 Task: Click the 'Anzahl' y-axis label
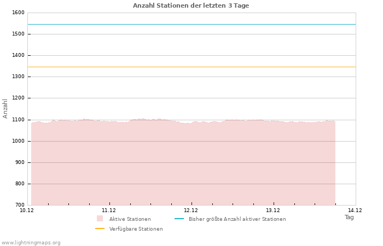pos(5,108)
